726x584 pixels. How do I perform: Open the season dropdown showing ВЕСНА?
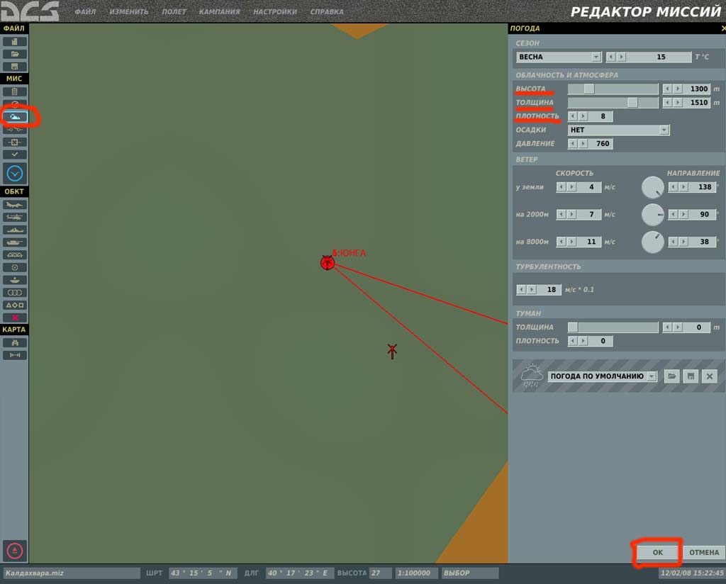point(559,57)
